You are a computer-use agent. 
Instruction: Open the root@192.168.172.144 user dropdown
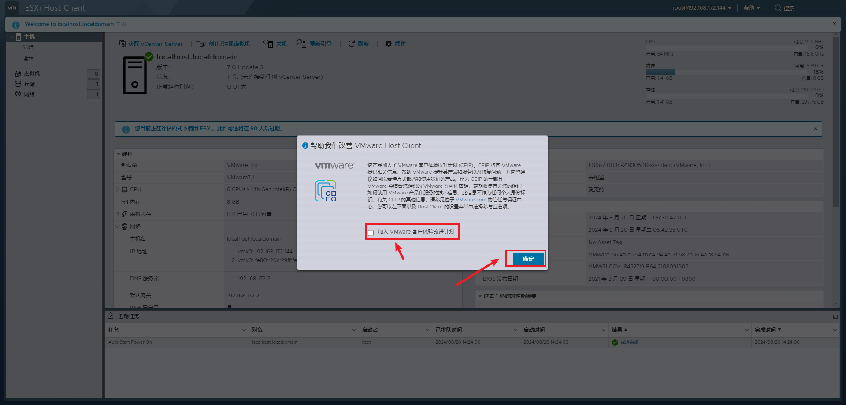pos(701,8)
